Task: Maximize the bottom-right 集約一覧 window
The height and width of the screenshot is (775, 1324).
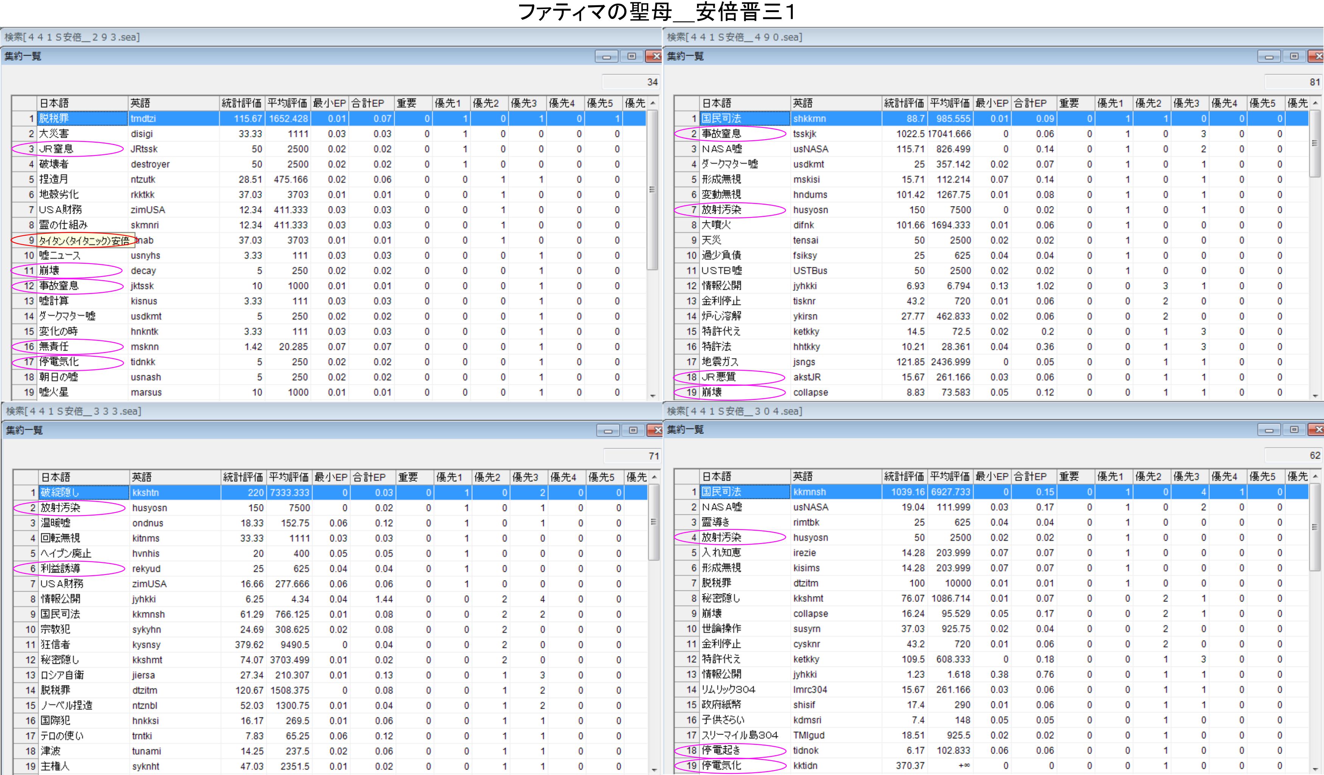Action: click(x=1294, y=430)
